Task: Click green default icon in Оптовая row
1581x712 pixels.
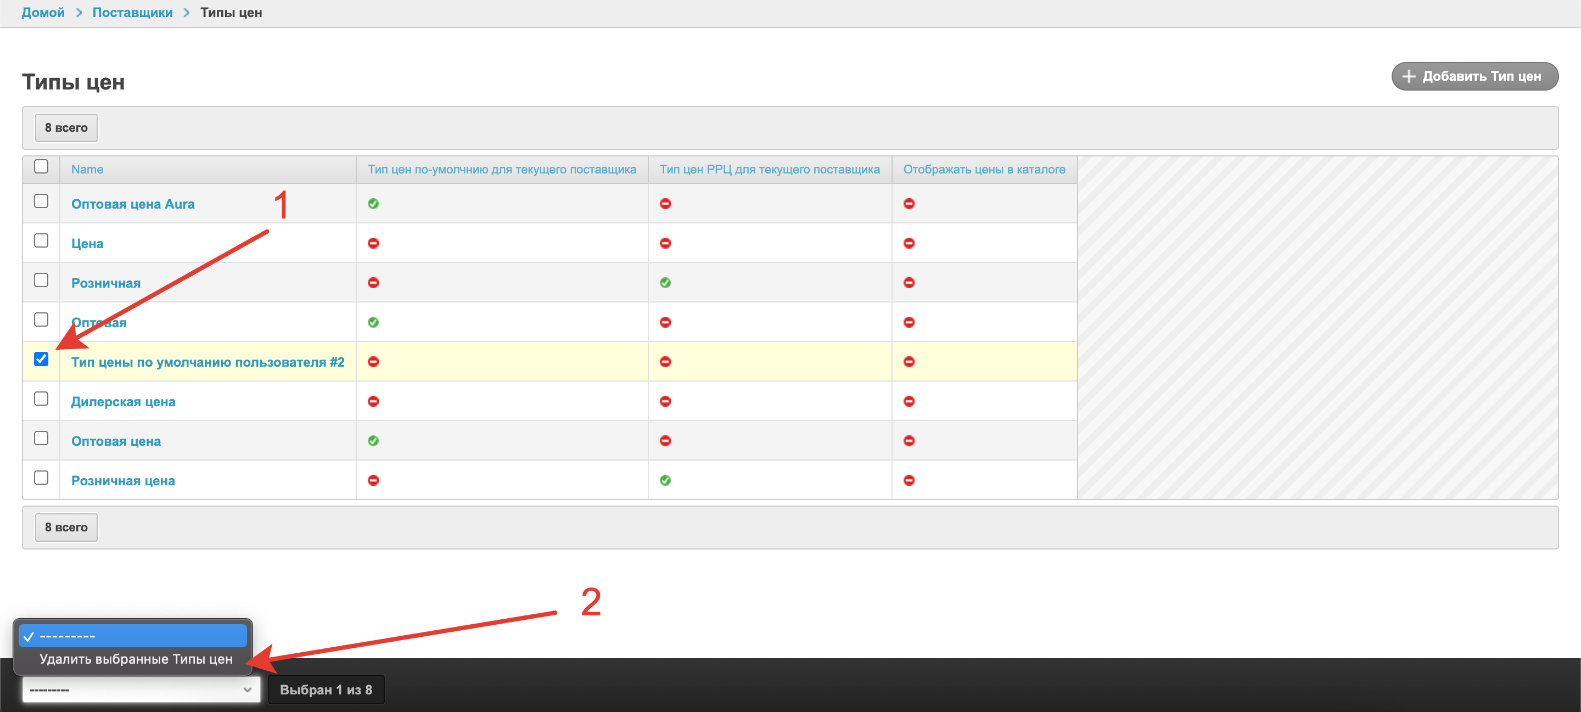Action: [x=373, y=322]
